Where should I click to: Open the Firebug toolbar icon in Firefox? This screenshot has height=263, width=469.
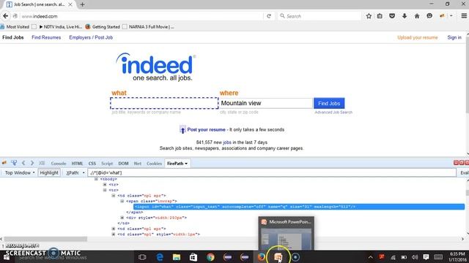point(443,16)
